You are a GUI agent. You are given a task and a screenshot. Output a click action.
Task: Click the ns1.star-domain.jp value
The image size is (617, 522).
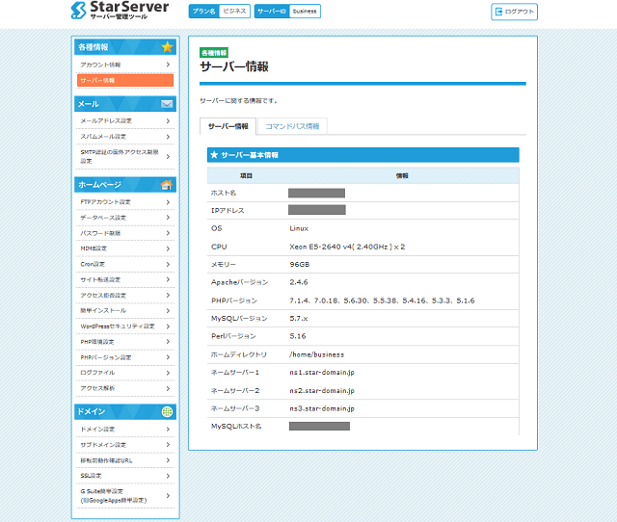coord(322,372)
